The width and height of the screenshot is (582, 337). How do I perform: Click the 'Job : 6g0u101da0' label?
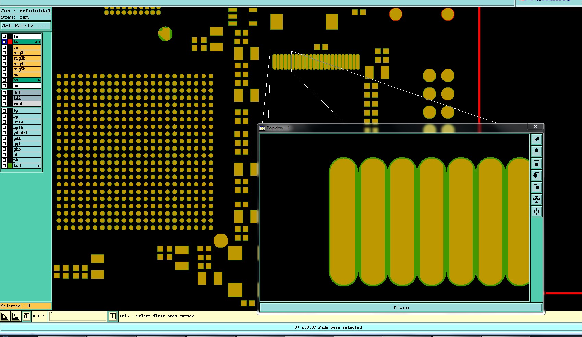point(26,11)
